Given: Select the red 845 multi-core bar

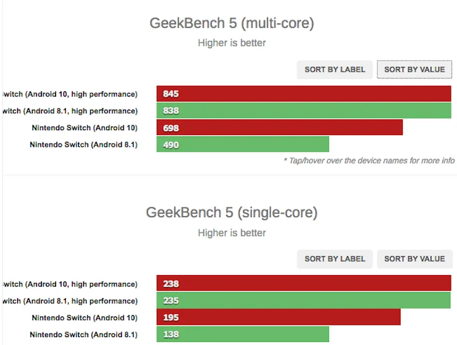Looking at the screenshot, I should 303,94.
